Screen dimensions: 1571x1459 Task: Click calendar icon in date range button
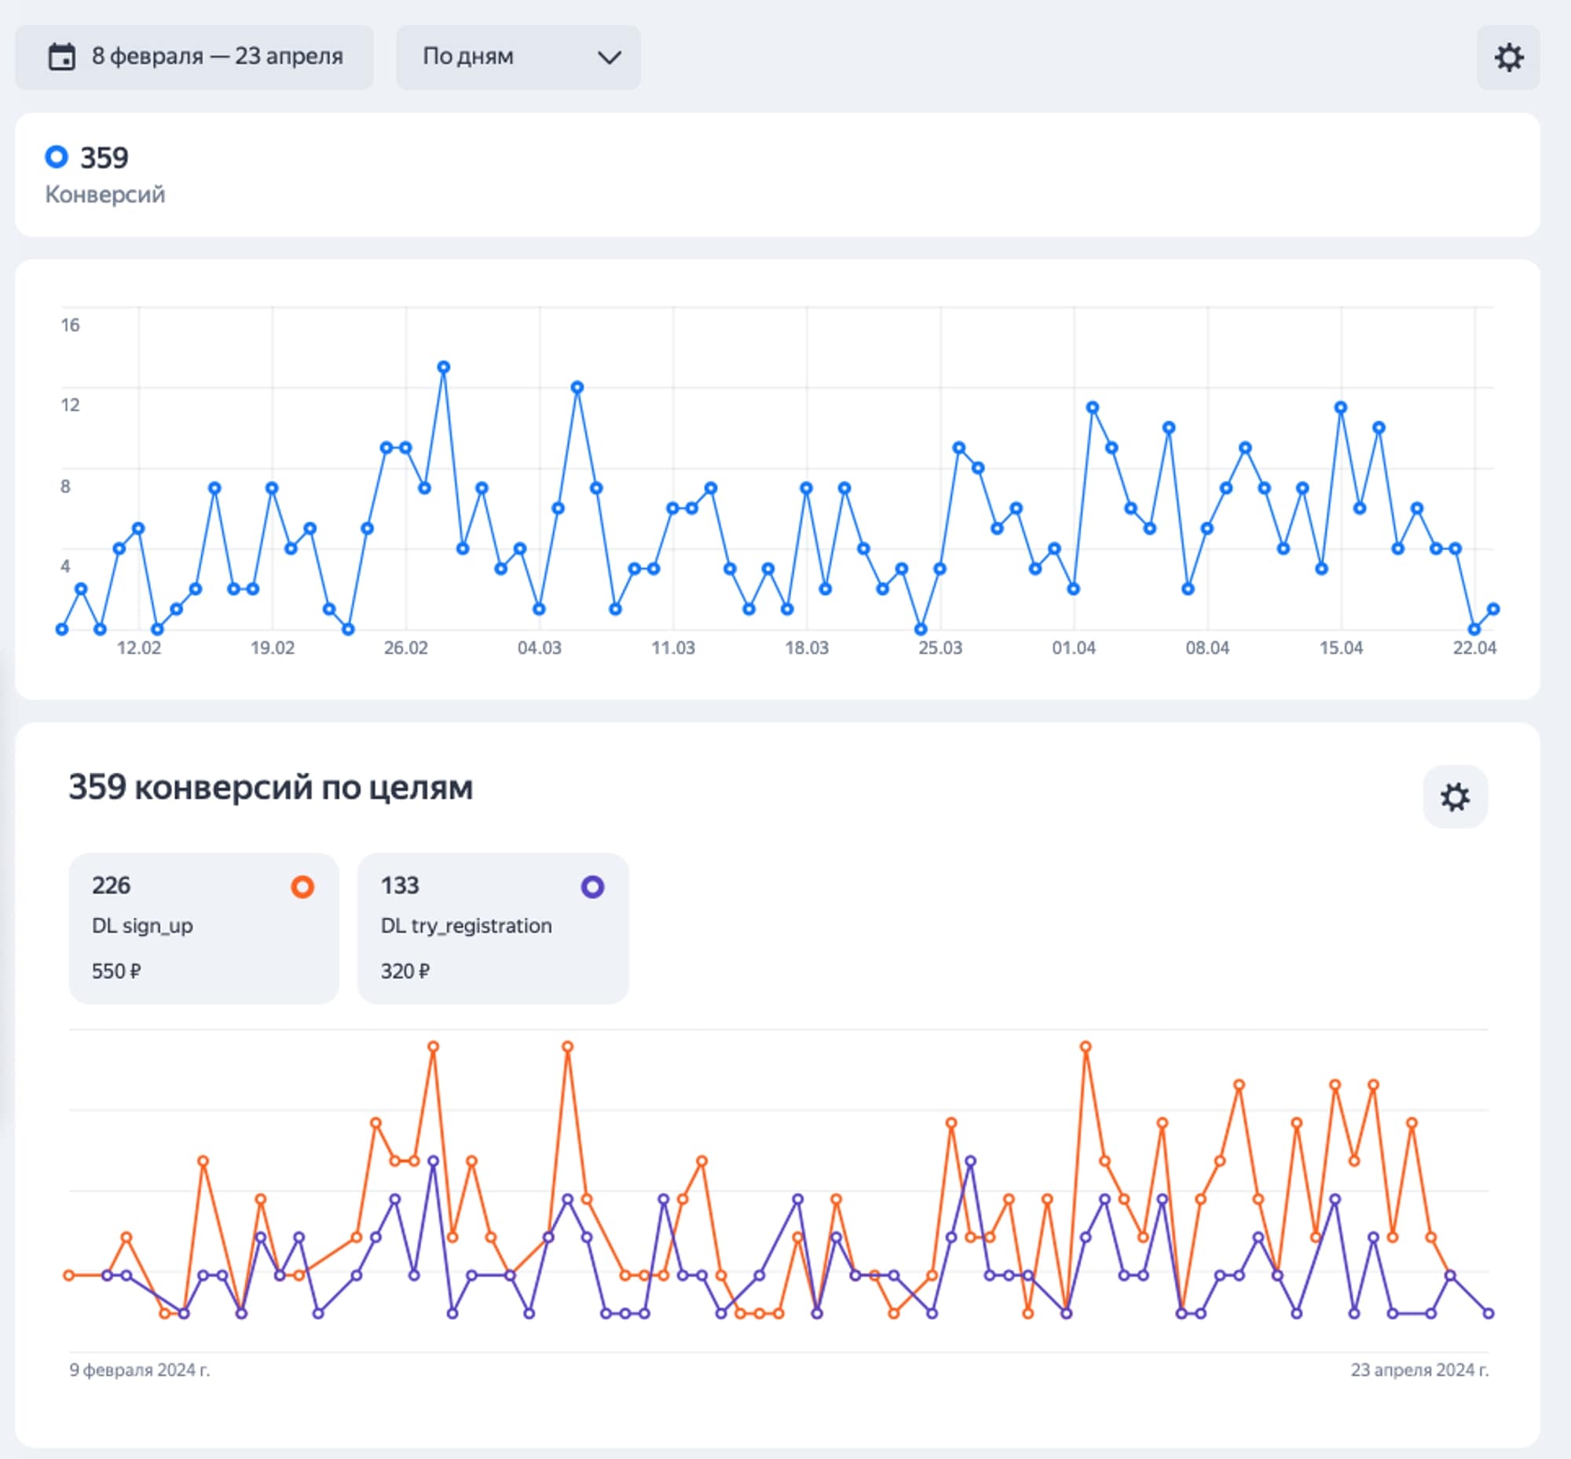pos(61,57)
